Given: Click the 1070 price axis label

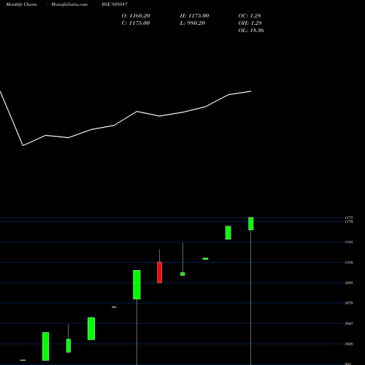Looking at the screenshot, I should pyautogui.click(x=349, y=303).
